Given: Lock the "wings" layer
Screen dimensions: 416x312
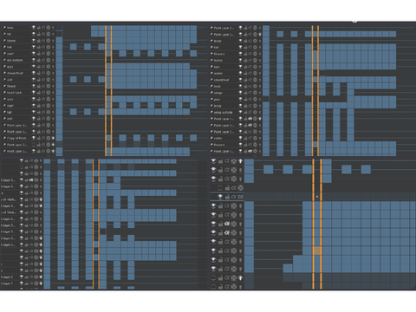Looking at the screenshot, I should [245, 93].
